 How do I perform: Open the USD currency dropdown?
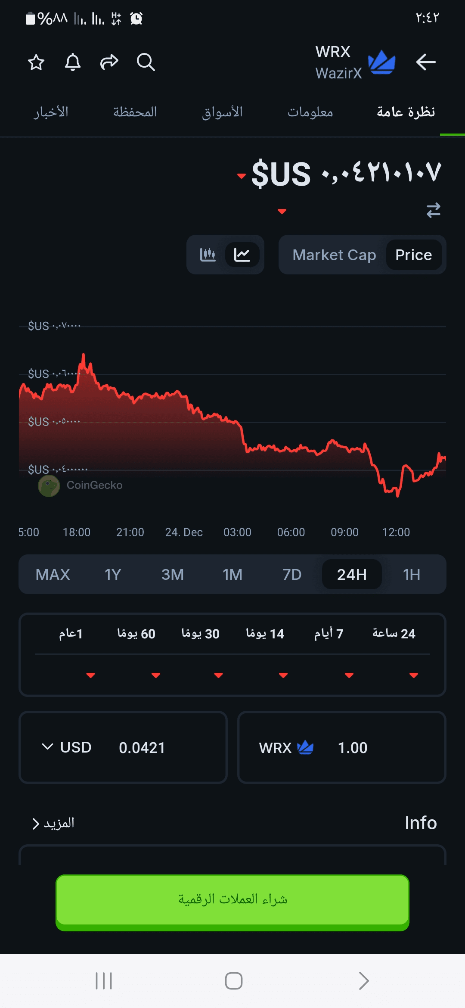(x=67, y=747)
